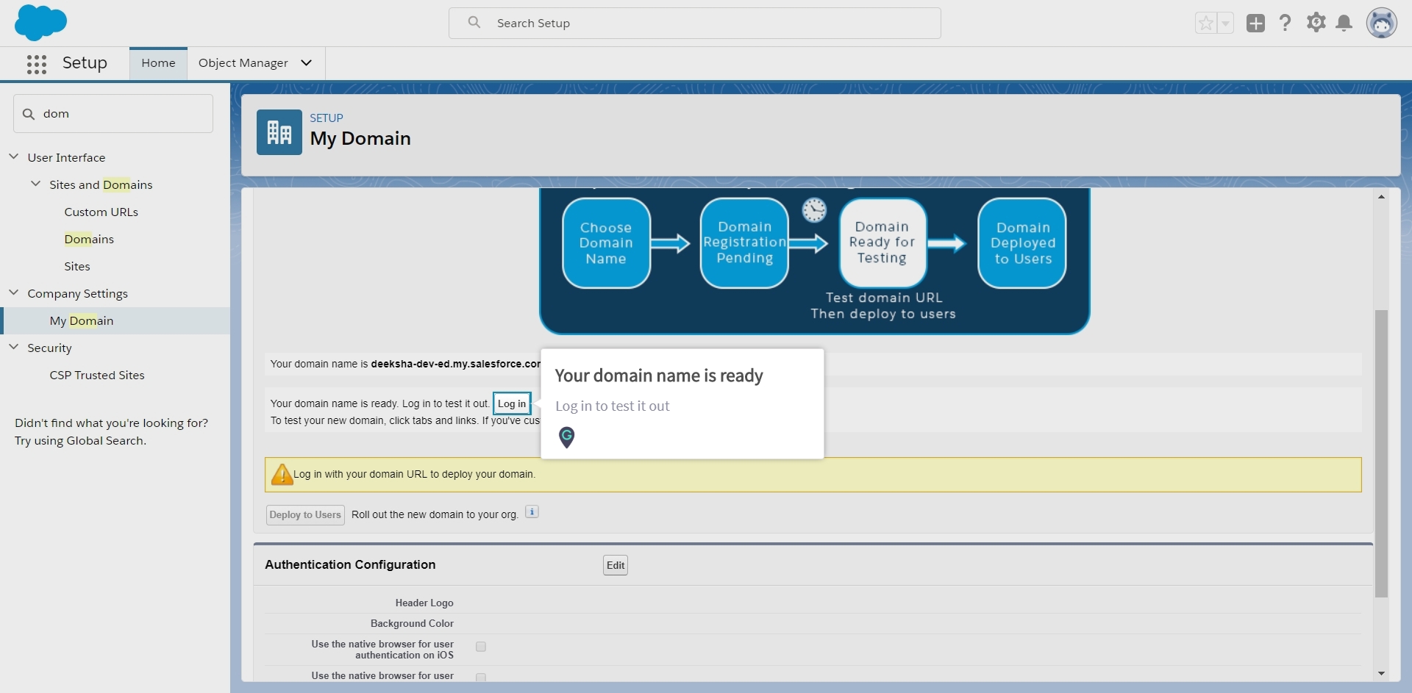Click the Domain Deployed to Users step
Viewport: 1412px width, 693px height.
tap(1022, 243)
